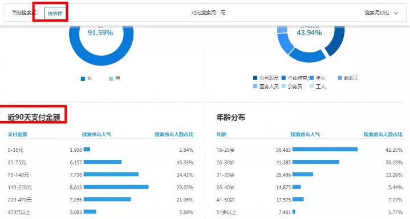The image size is (410, 219).
Task: Click the 工人 legend square
Action: pyautogui.click(x=312, y=86)
